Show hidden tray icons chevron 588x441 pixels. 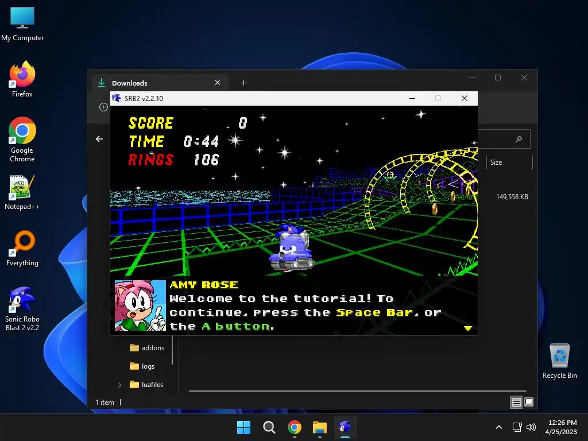tap(499, 427)
